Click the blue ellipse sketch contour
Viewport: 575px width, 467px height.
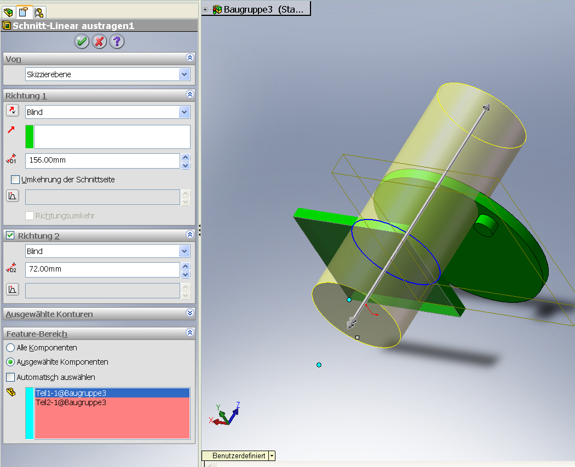(x=395, y=252)
